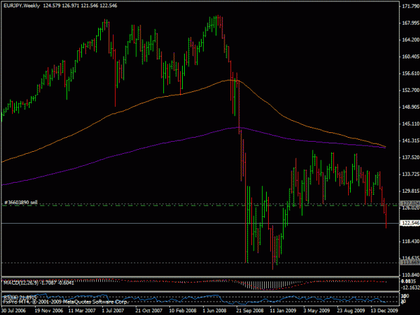Image resolution: width=420 pixels, height=315 pixels.
Task: Click the 1 Jun 2008 date label
Action: tap(214, 311)
